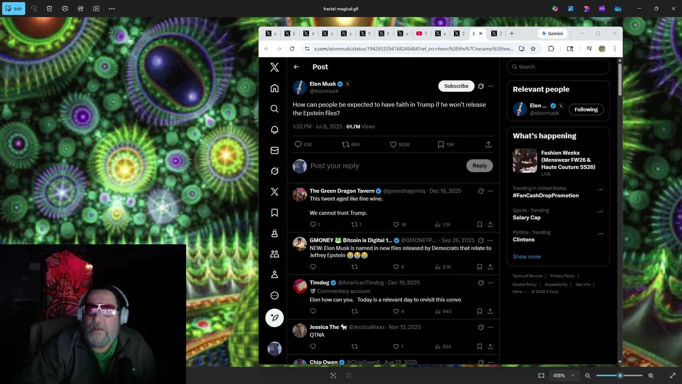Bookmark the main post (15K)

[x=441, y=145]
